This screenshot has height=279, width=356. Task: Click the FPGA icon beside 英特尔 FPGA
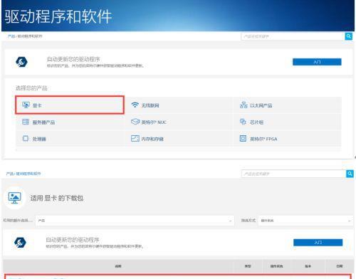(x=243, y=138)
